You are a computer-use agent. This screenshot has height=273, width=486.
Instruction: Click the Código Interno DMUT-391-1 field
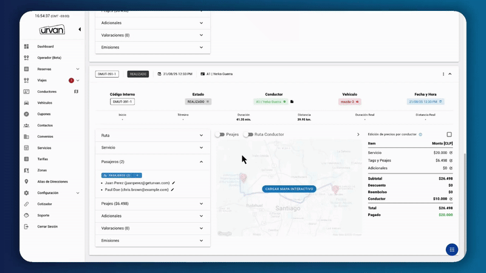pos(122,102)
